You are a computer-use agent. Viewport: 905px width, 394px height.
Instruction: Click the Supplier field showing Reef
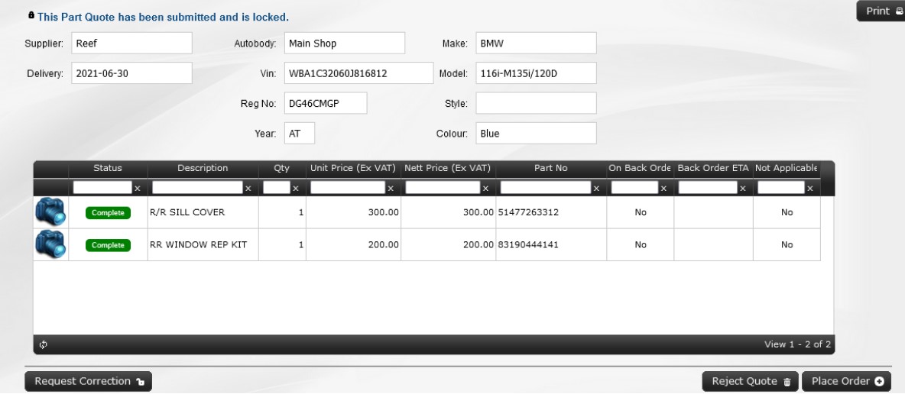pyautogui.click(x=131, y=44)
